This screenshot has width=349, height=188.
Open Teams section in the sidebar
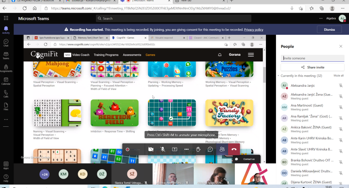(6, 55)
